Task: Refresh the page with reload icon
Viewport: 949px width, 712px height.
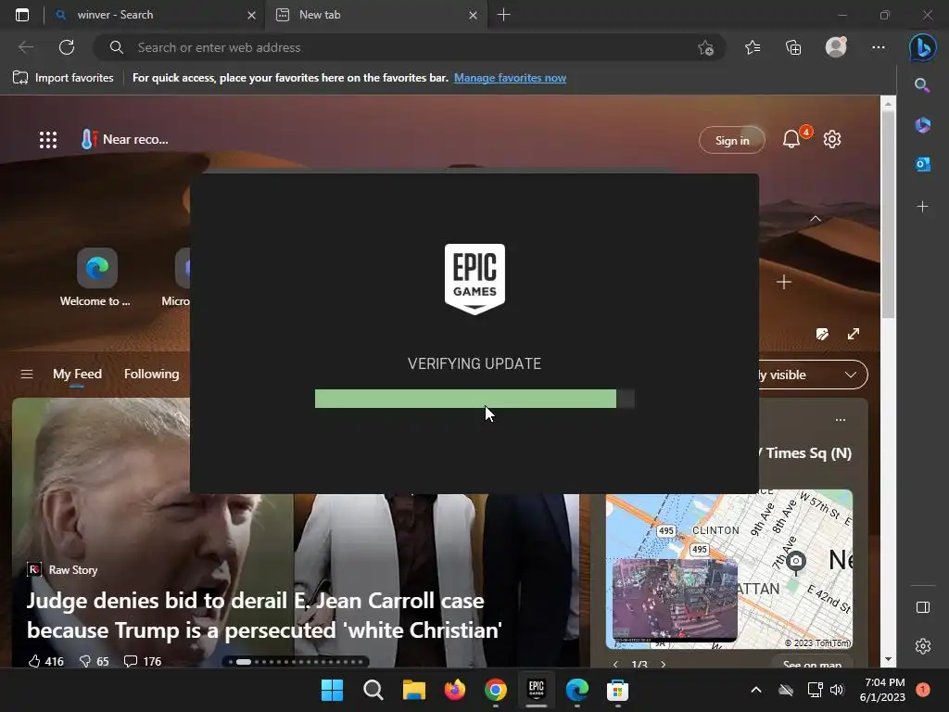Action: (x=67, y=47)
